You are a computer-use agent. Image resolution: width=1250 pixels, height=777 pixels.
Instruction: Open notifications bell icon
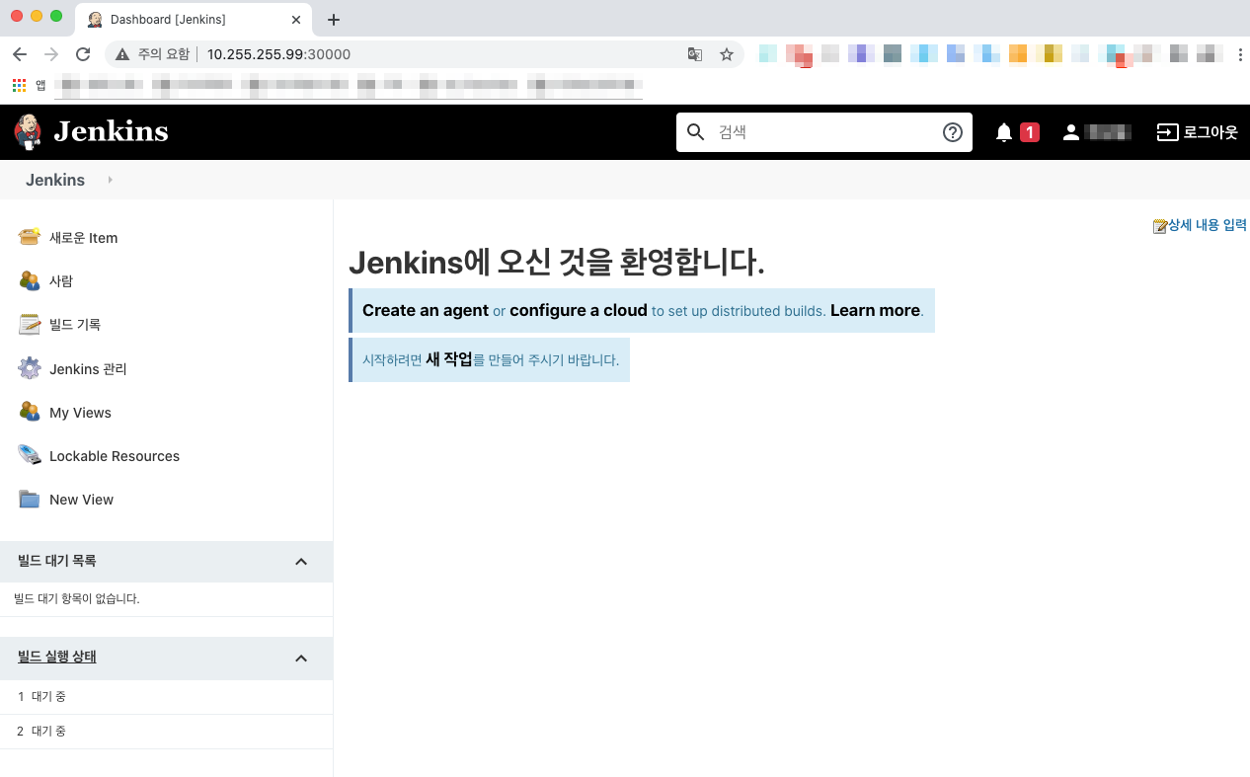point(1004,132)
